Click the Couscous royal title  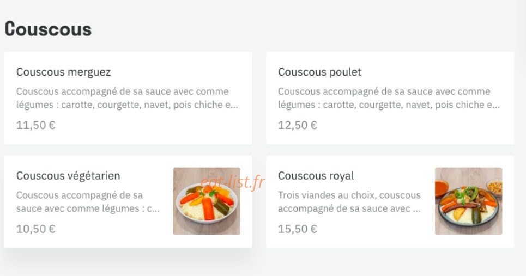coord(316,176)
